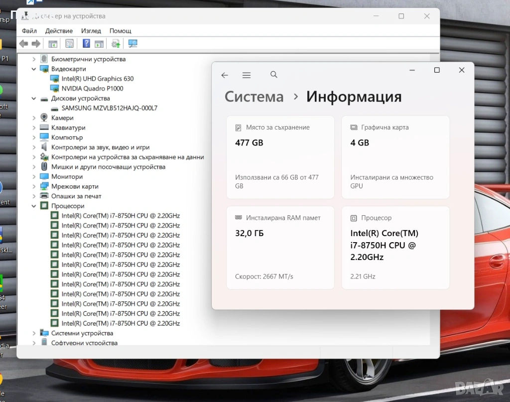
Task: Select NVIDIA Quadro P1000 device
Action: (92, 89)
